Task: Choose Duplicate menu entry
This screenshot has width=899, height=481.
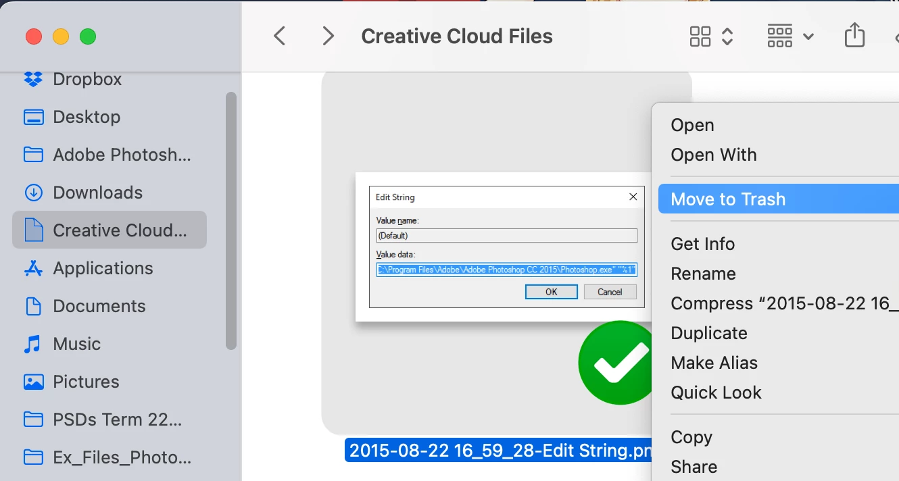Action: 709,333
